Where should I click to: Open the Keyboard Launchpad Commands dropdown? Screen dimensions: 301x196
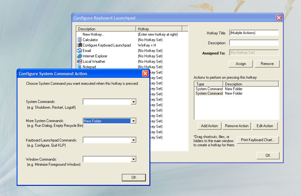(x=134, y=140)
